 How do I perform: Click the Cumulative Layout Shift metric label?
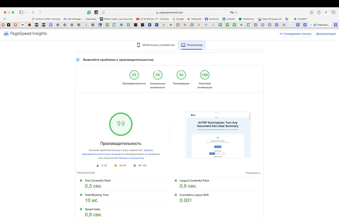click(x=194, y=195)
